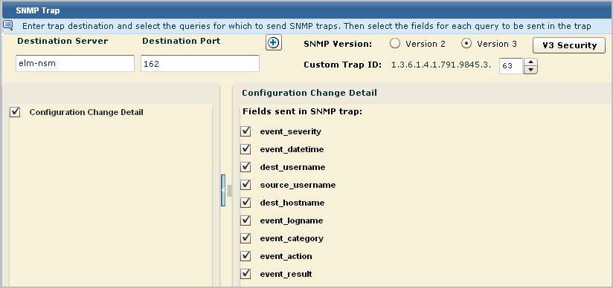Uncheck Configuration Change Detail query checkbox
Viewport: 613px width, 288px height.
click(15, 112)
